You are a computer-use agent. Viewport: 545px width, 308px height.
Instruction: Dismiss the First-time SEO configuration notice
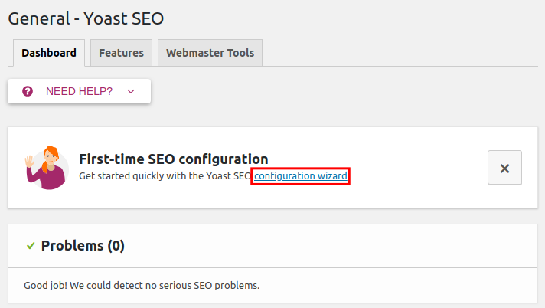pos(504,168)
